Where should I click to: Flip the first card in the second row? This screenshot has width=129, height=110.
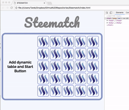pos(43,54)
